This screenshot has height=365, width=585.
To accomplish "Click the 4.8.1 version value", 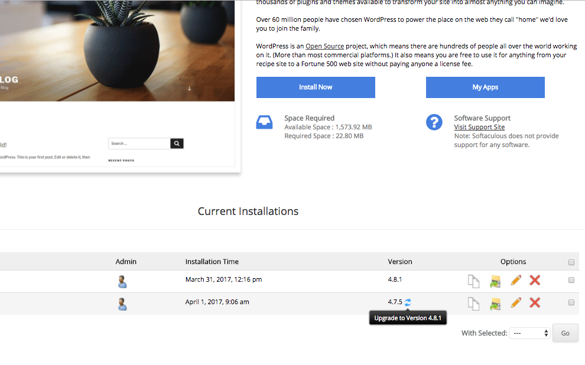I will click(395, 279).
